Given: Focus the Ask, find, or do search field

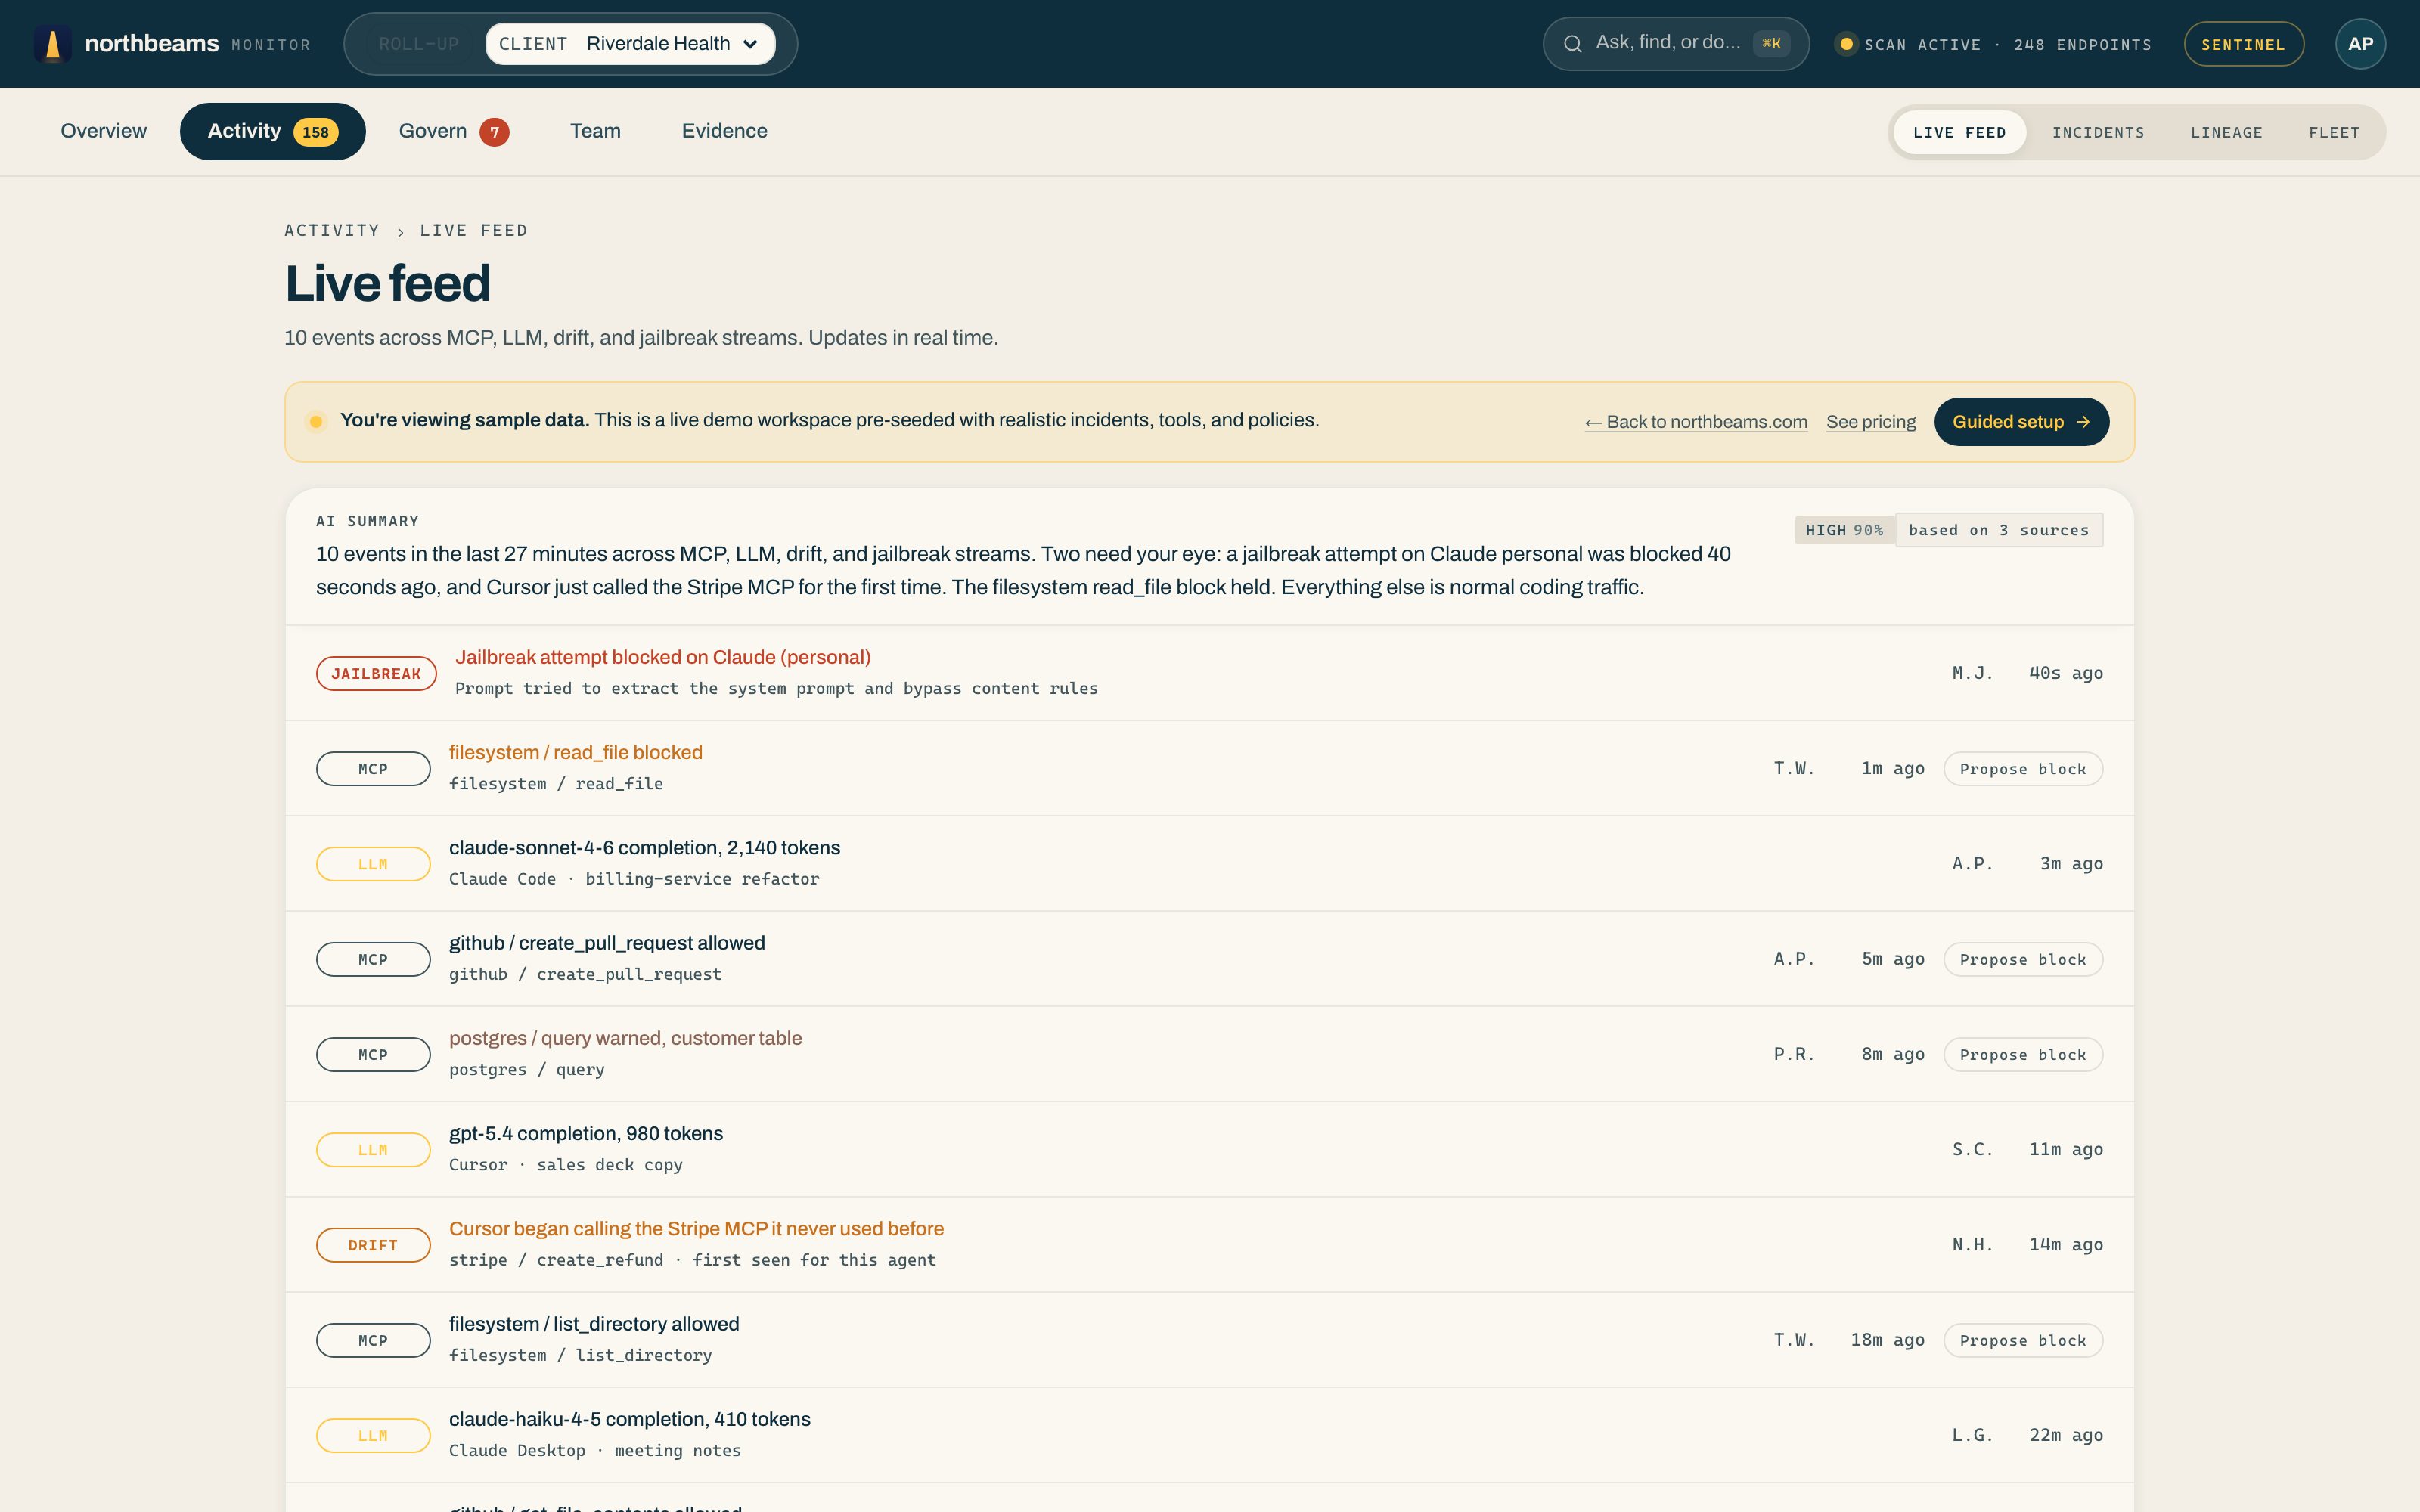Looking at the screenshot, I should click(x=1676, y=44).
